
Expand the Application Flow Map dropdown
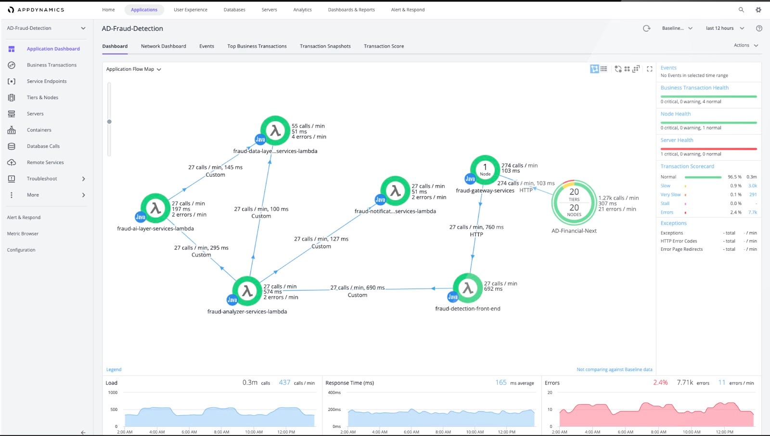133,69
